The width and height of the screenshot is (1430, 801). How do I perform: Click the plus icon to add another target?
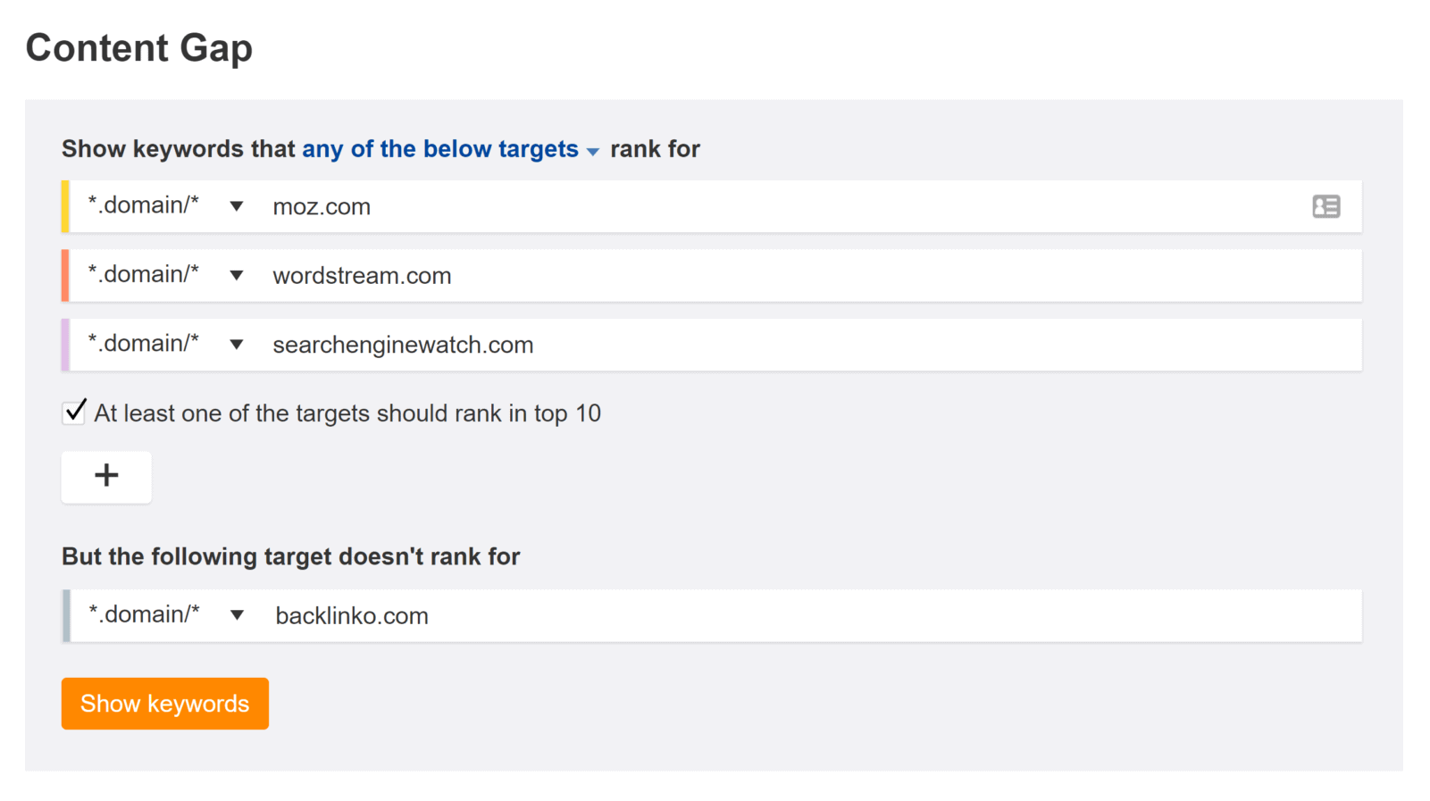click(106, 477)
